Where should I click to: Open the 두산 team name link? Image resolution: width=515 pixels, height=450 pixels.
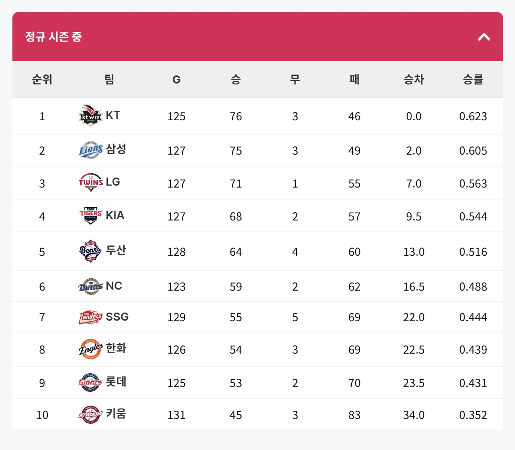pos(116,251)
